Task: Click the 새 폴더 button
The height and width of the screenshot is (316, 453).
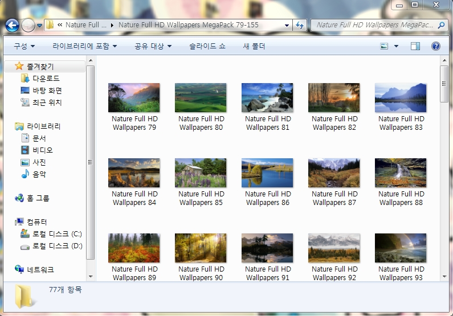Action: (x=254, y=46)
